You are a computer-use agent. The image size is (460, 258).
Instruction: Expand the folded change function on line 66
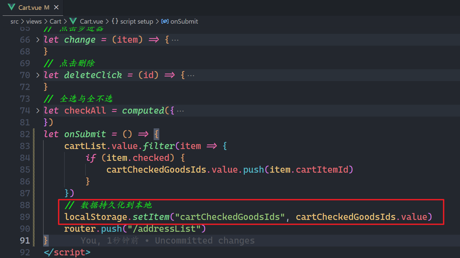(x=38, y=40)
